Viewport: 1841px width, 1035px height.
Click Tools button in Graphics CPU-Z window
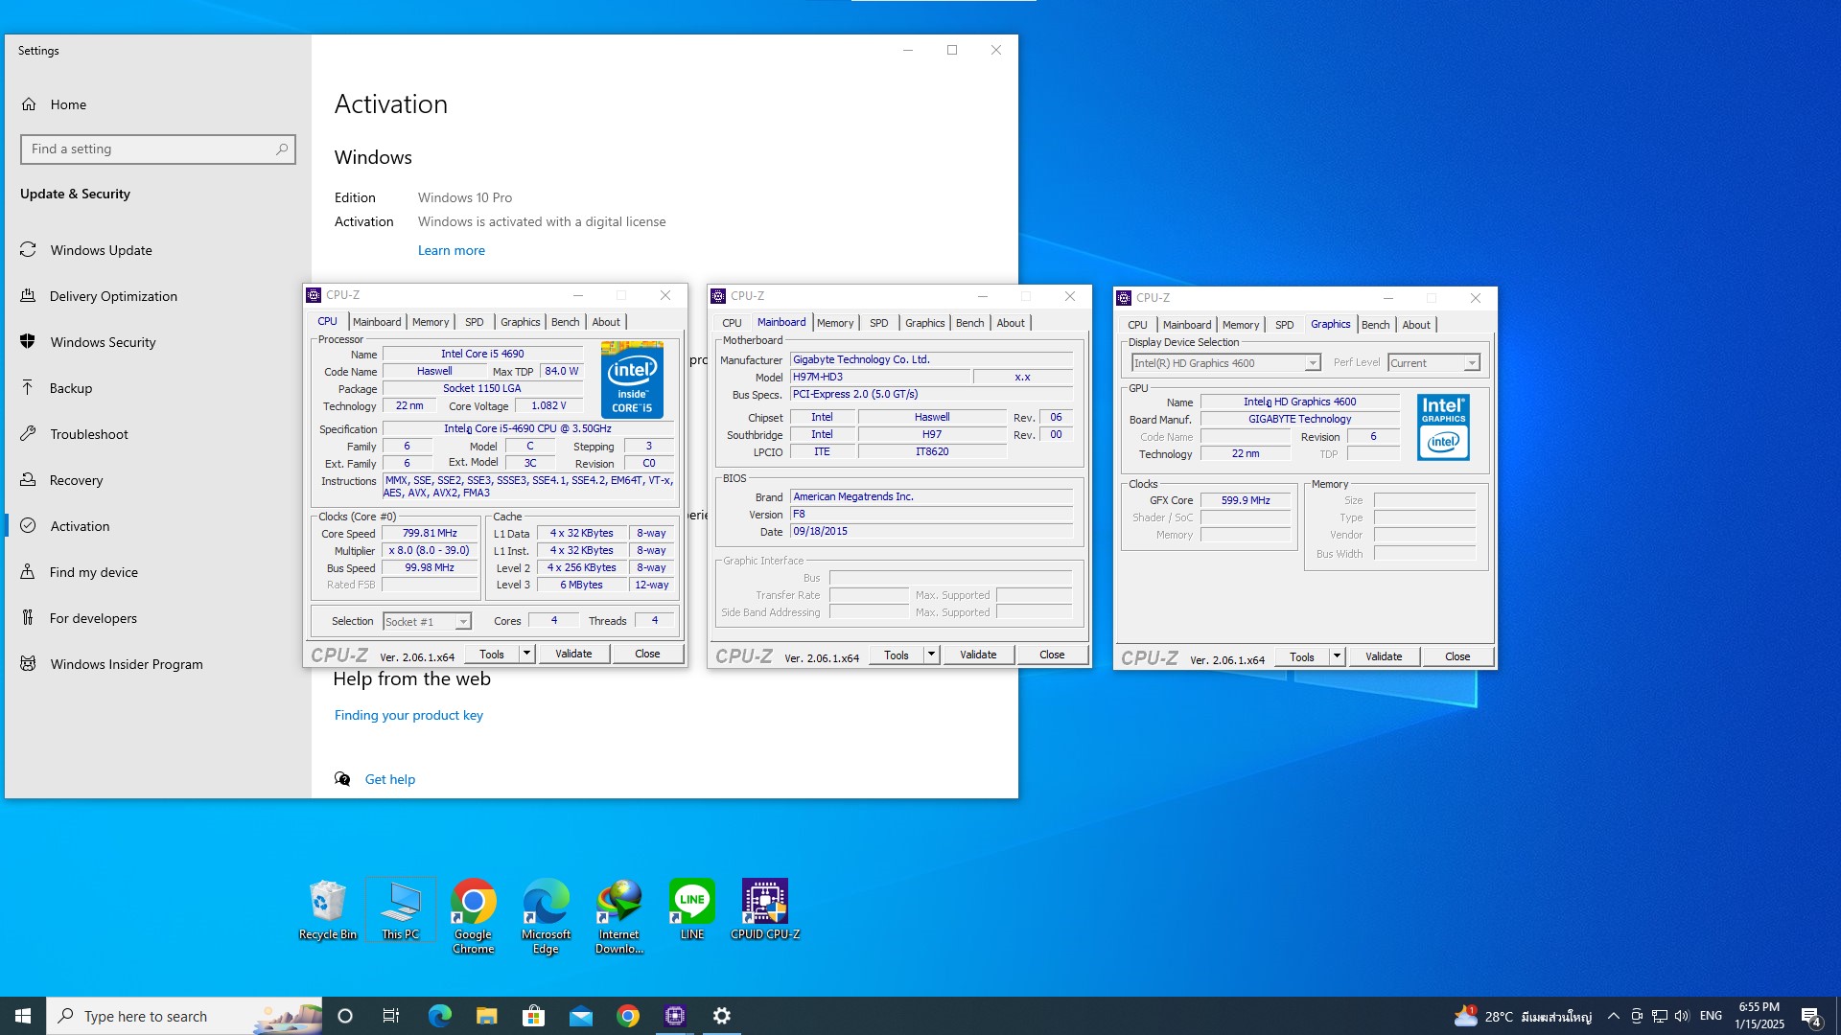tap(1302, 656)
